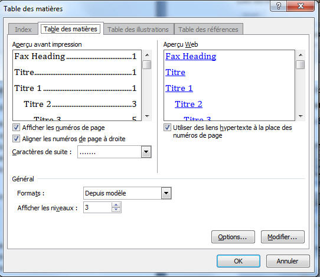The width and height of the screenshot is (320, 277).
Task: Click the print preview scrollbar thumb
Action: pyautogui.click(x=147, y=65)
